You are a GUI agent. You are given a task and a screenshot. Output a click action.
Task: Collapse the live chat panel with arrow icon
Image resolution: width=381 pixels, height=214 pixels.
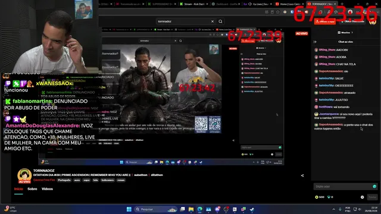pyautogui.click(x=315, y=42)
